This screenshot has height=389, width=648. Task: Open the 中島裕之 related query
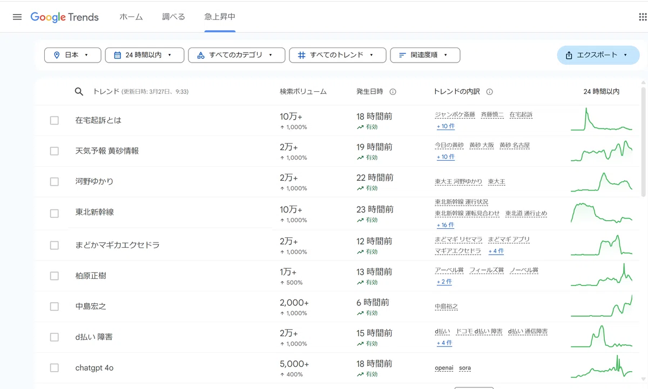pyautogui.click(x=447, y=306)
